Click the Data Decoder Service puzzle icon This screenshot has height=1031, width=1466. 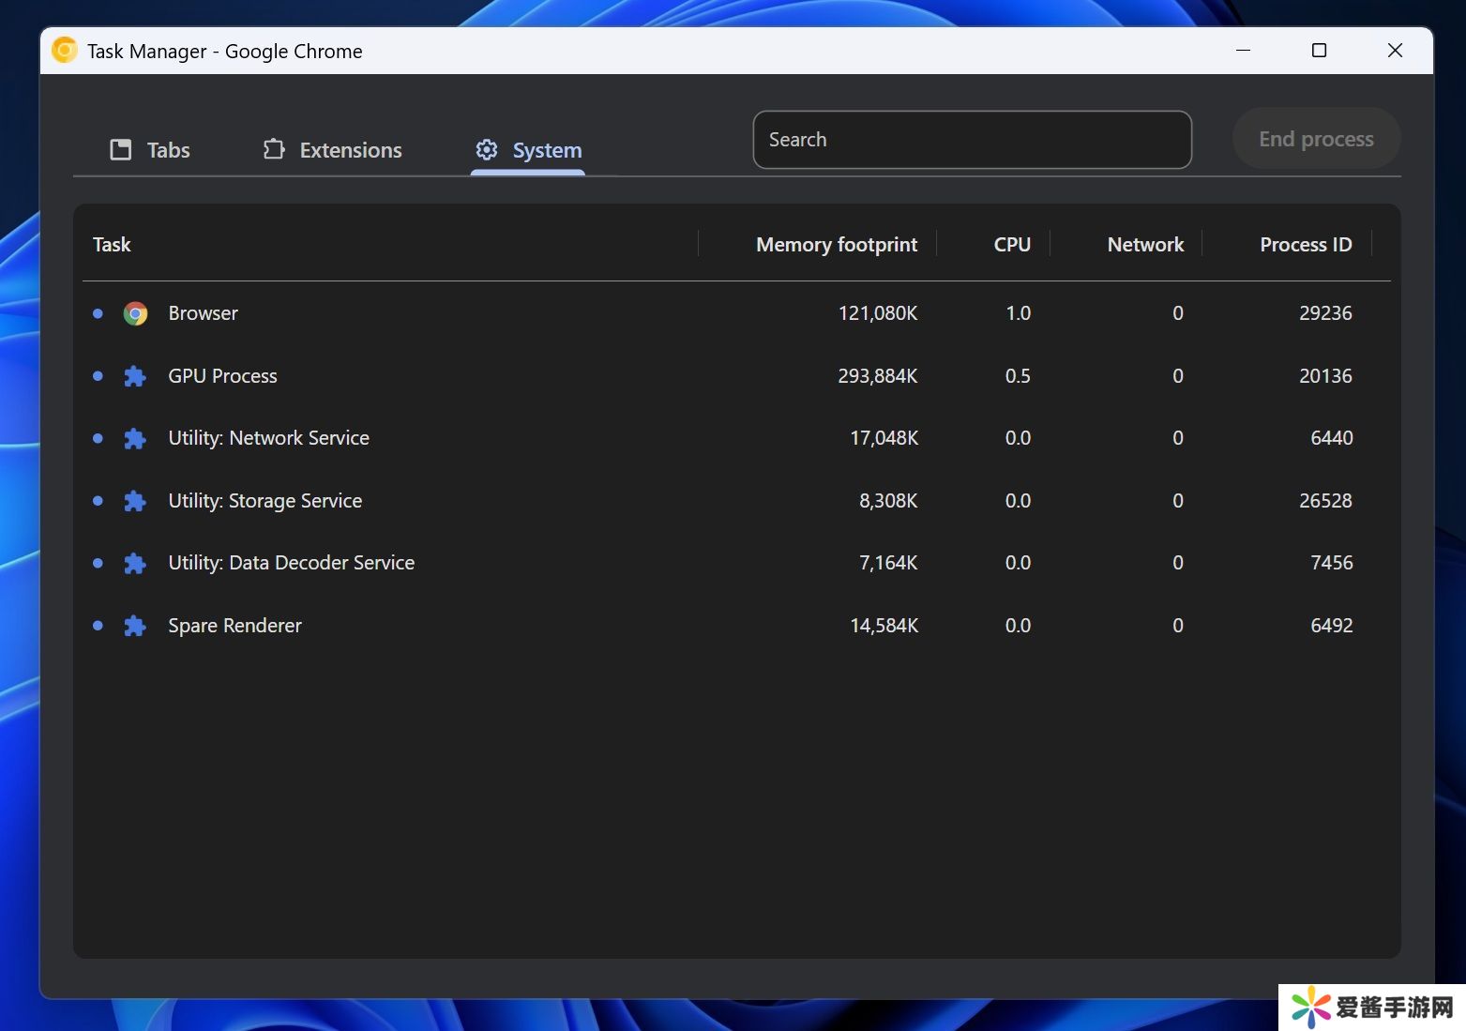click(135, 563)
